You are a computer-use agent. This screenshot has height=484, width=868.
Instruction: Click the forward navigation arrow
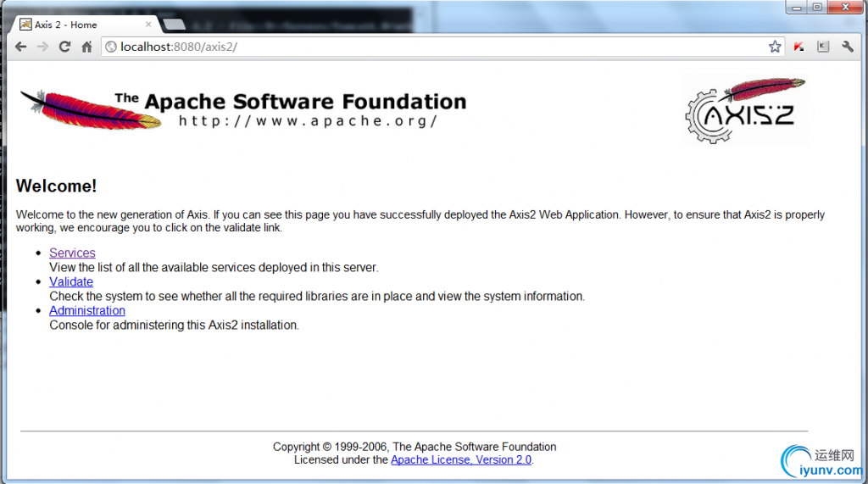42,47
